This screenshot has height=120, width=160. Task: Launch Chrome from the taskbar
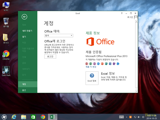[x=43, y=117]
